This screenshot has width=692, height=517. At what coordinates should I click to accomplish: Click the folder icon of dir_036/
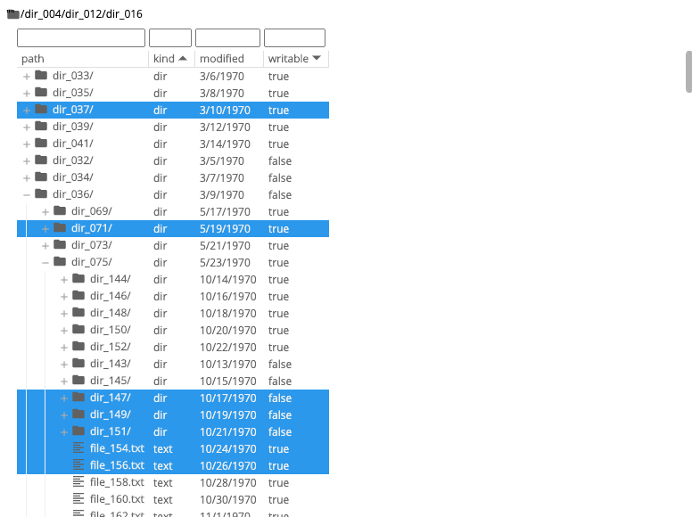click(x=41, y=193)
